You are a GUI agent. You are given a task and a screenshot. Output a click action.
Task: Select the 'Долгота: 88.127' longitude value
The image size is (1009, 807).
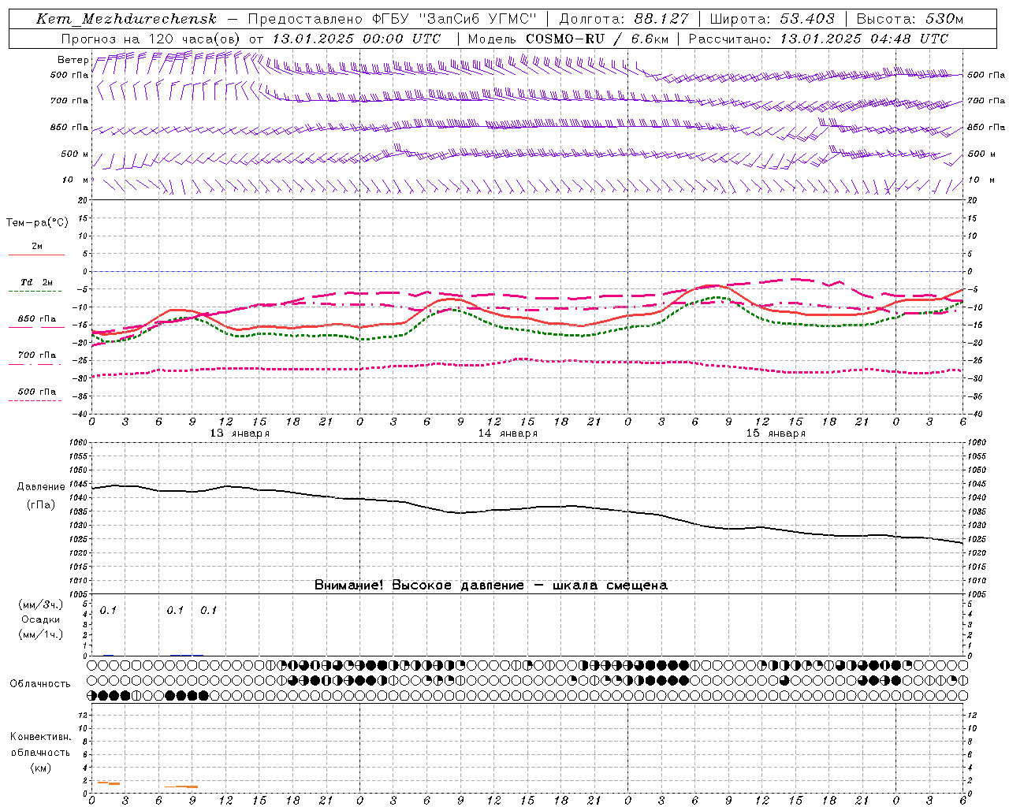tap(624, 19)
